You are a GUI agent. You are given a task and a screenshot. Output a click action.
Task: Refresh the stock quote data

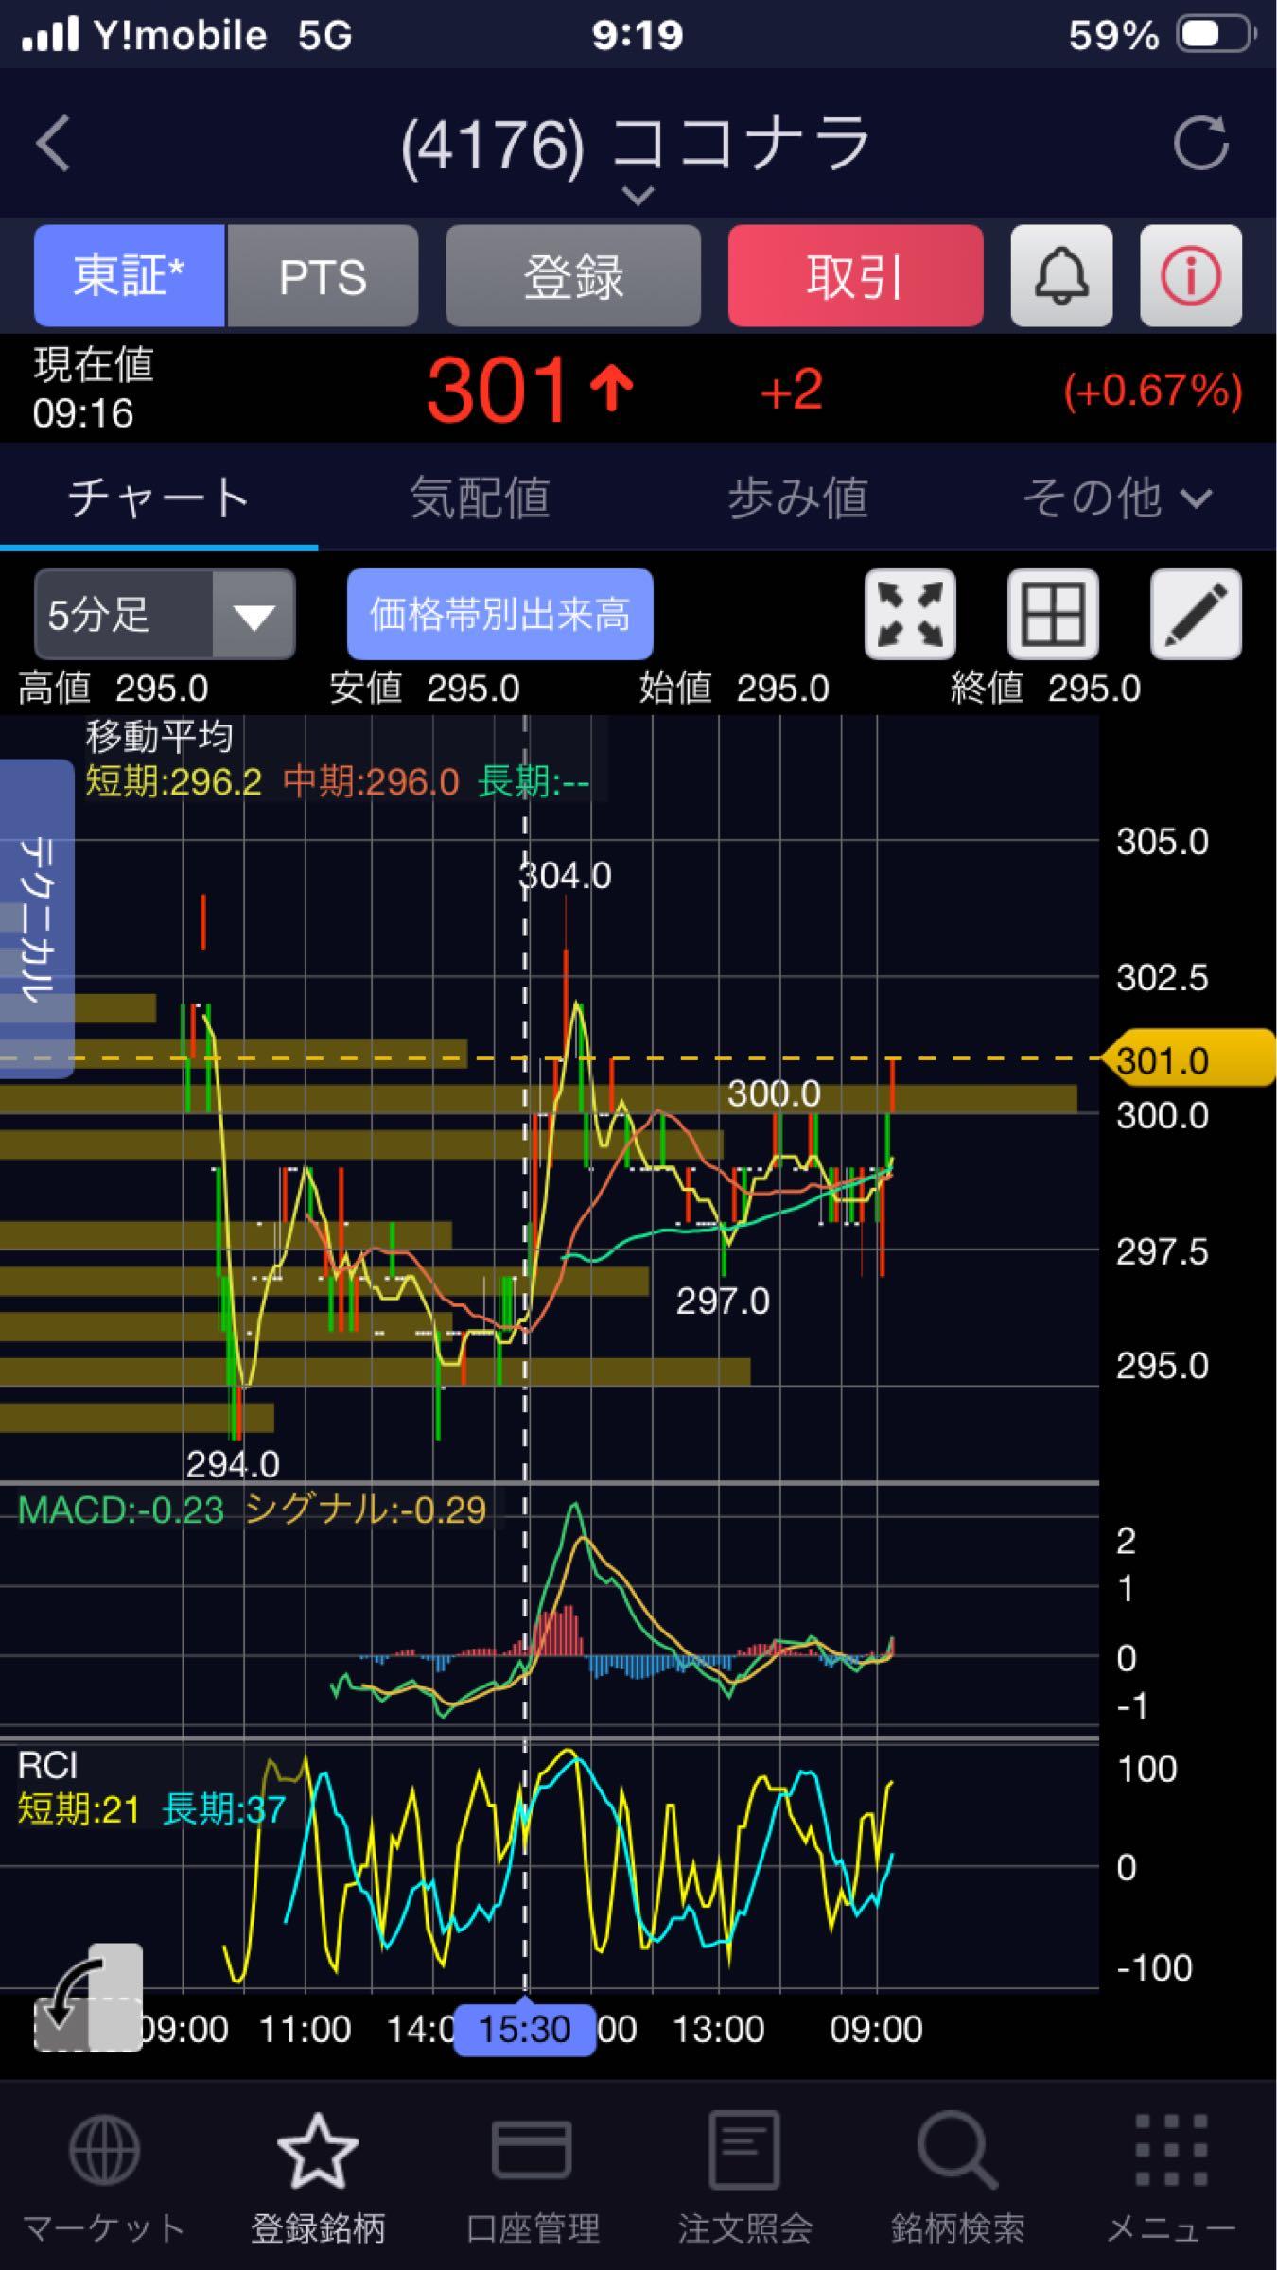tap(1199, 144)
